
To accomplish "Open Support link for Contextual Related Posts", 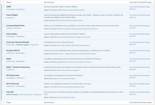I will [x=81, y=29].
